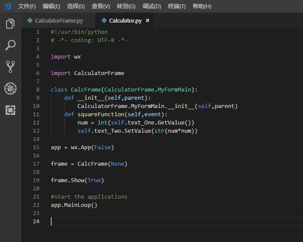Click the '# -*- coding: UTF-8 -*-' comment

point(89,40)
